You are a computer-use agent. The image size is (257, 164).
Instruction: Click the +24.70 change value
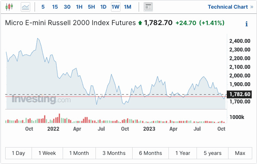pyautogui.click(x=186, y=23)
